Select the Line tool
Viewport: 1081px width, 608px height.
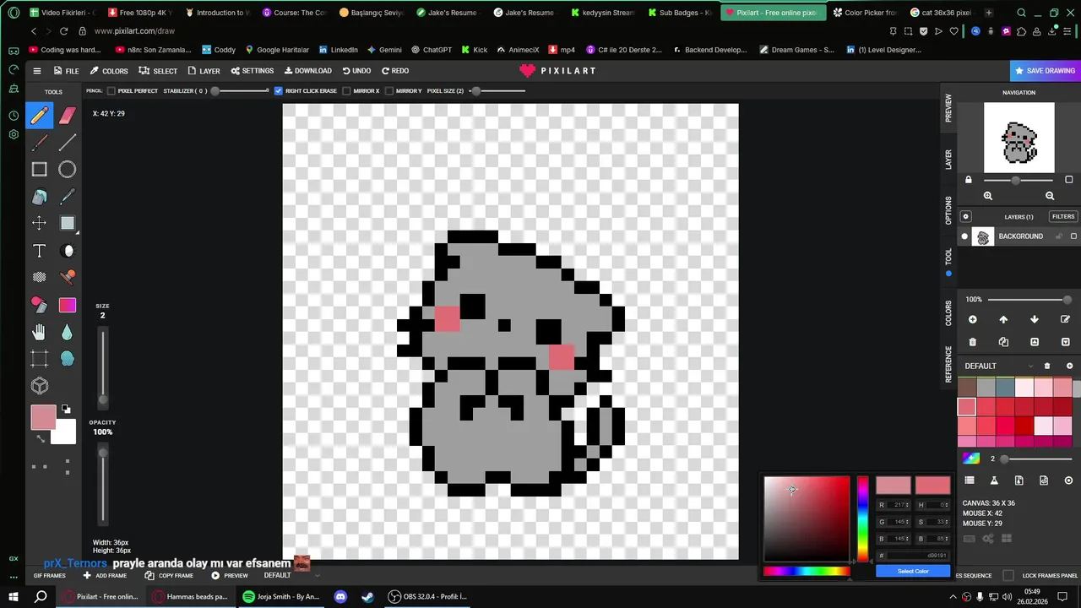click(x=68, y=143)
